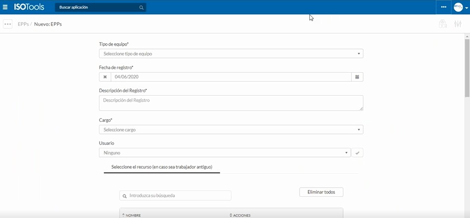The height and width of the screenshot is (218, 470).
Task: Open the calendar date picker
Action: pos(357,77)
